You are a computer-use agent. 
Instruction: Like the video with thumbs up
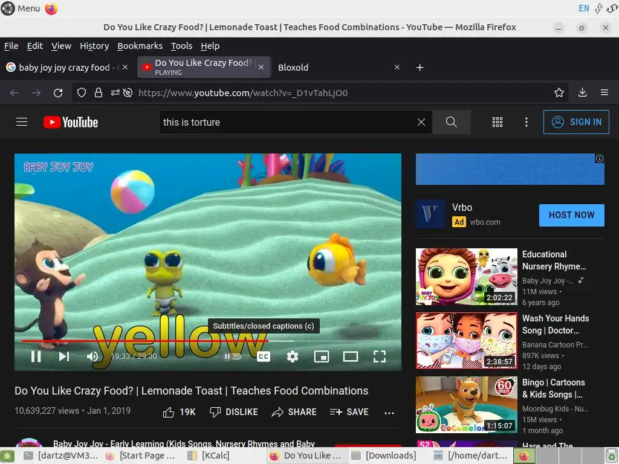point(179,412)
